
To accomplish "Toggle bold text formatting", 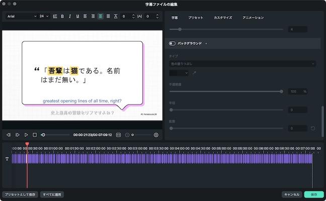I will click(62, 16).
